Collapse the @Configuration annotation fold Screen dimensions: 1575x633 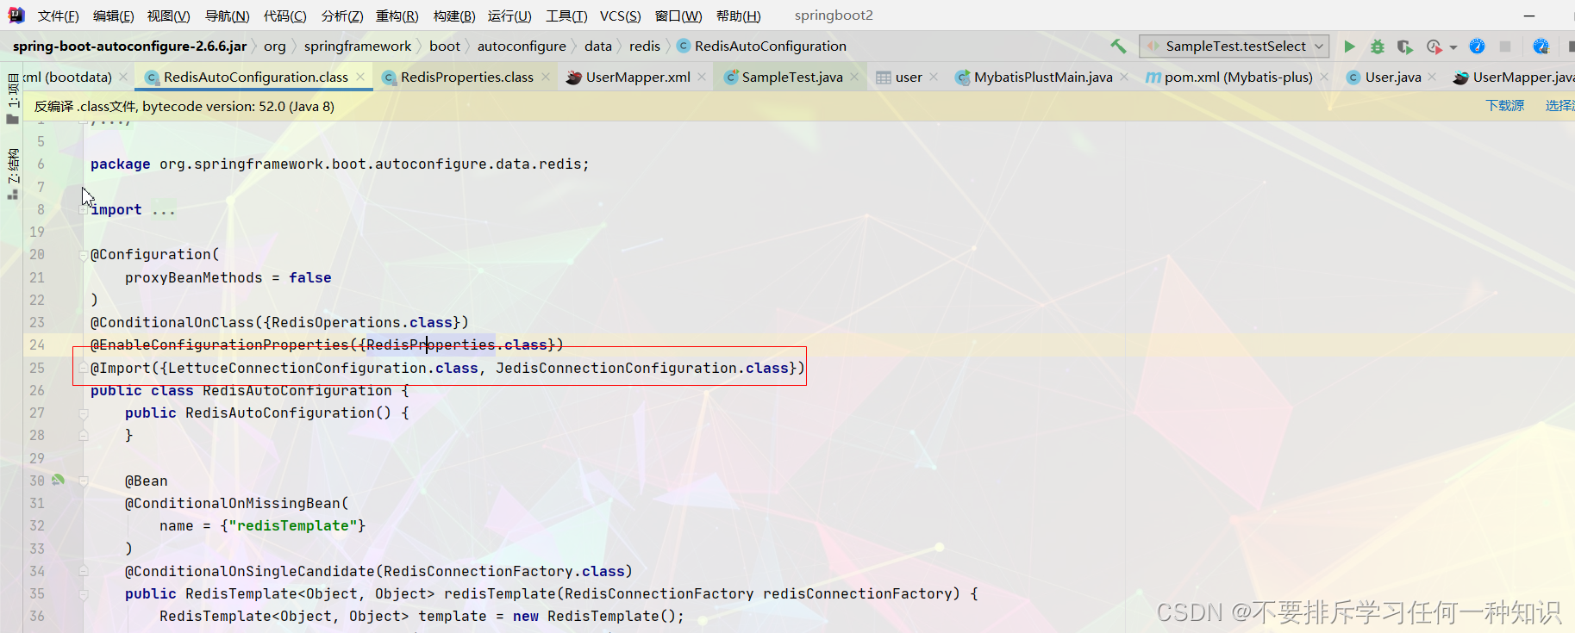(x=84, y=255)
